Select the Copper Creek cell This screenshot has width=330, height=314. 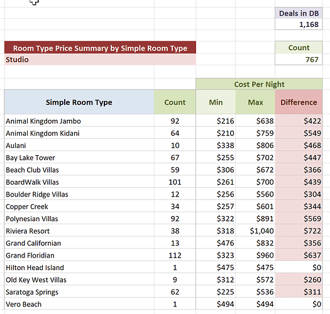pos(79,207)
